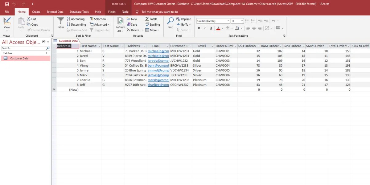Collapse the Tables group in the navigation pane
Viewport: 370px width, 185px height.
47,53
